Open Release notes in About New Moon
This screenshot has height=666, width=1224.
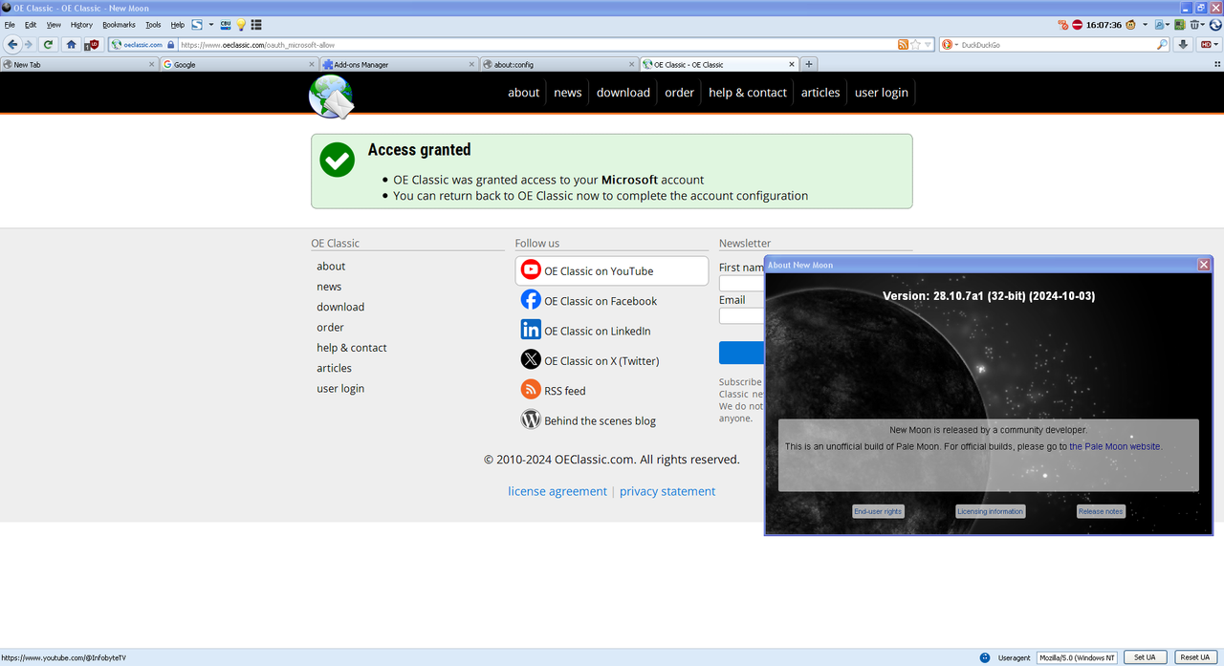coord(1101,511)
